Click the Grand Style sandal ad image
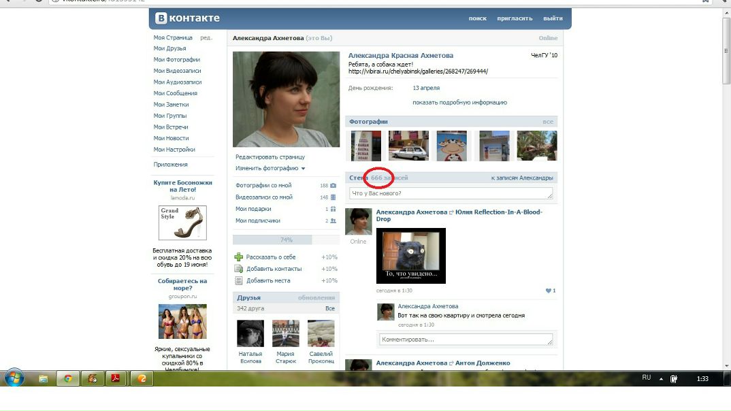731x411 pixels. 182,223
